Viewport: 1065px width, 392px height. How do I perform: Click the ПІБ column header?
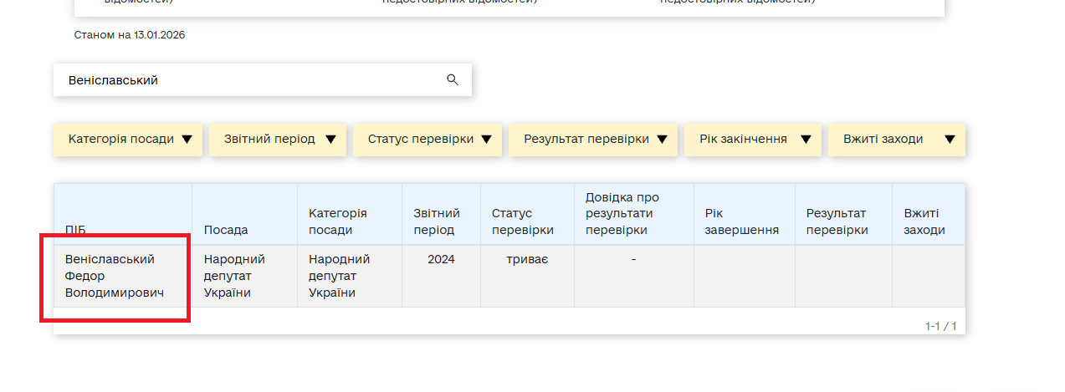(x=75, y=230)
